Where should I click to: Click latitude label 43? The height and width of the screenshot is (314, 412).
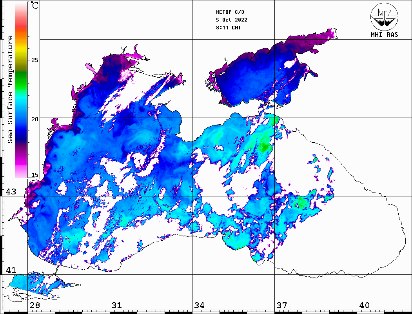pos(11,192)
